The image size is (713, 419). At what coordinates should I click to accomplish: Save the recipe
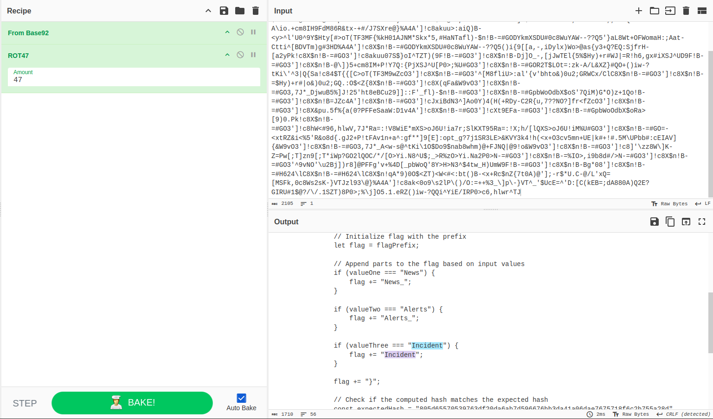pyautogui.click(x=224, y=11)
